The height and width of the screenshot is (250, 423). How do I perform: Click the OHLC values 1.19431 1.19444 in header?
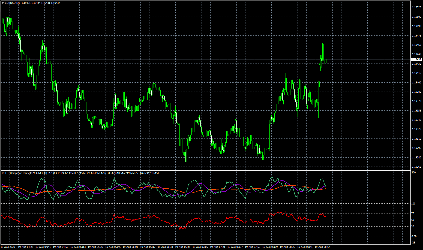(x=31, y=3)
